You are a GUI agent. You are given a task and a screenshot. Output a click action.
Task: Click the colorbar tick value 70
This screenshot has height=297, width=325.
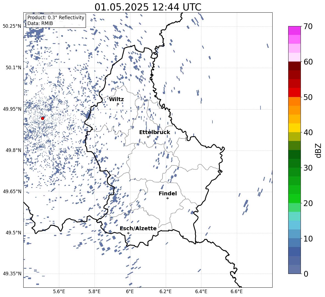pyautogui.click(x=308, y=27)
